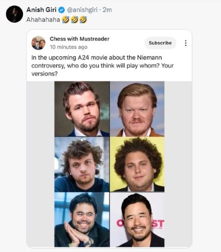Click the Chess with Mustreader channel avatar
The height and width of the screenshot is (252, 221).
(x=38, y=43)
